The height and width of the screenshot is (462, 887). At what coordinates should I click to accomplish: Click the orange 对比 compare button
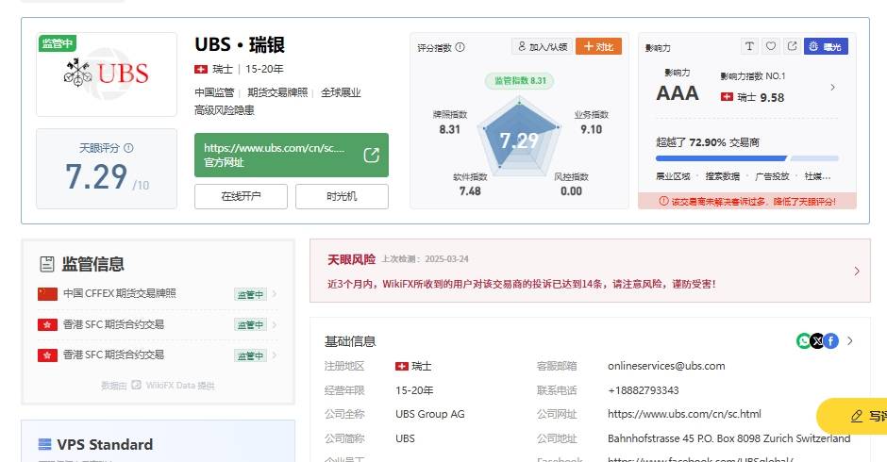tap(598, 46)
